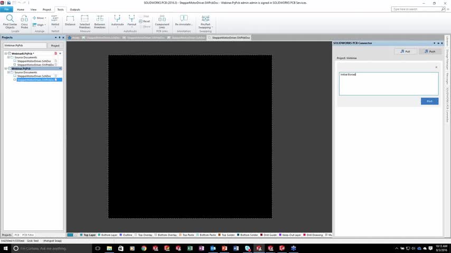Click the Type here to search field

416,9
